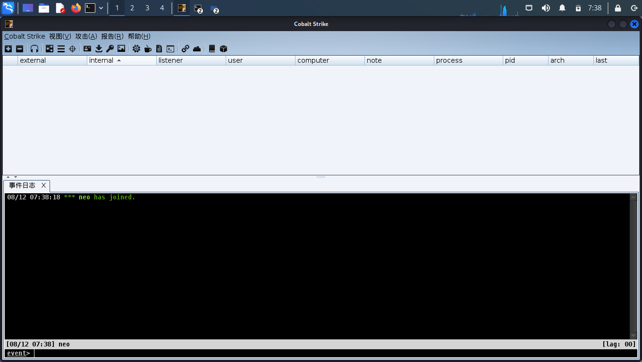
Task: Switch to the pivot graph view
Action: point(50,49)
